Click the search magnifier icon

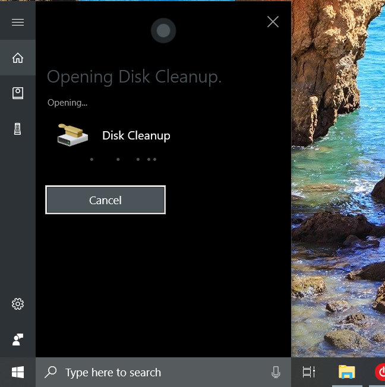[51, 372]
